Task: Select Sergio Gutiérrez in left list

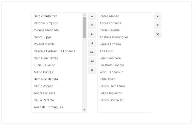Action: click(45, 16)
